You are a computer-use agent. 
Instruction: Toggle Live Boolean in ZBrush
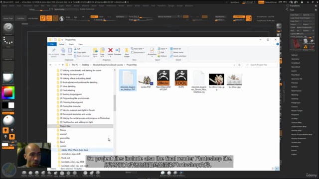(33, 18)
